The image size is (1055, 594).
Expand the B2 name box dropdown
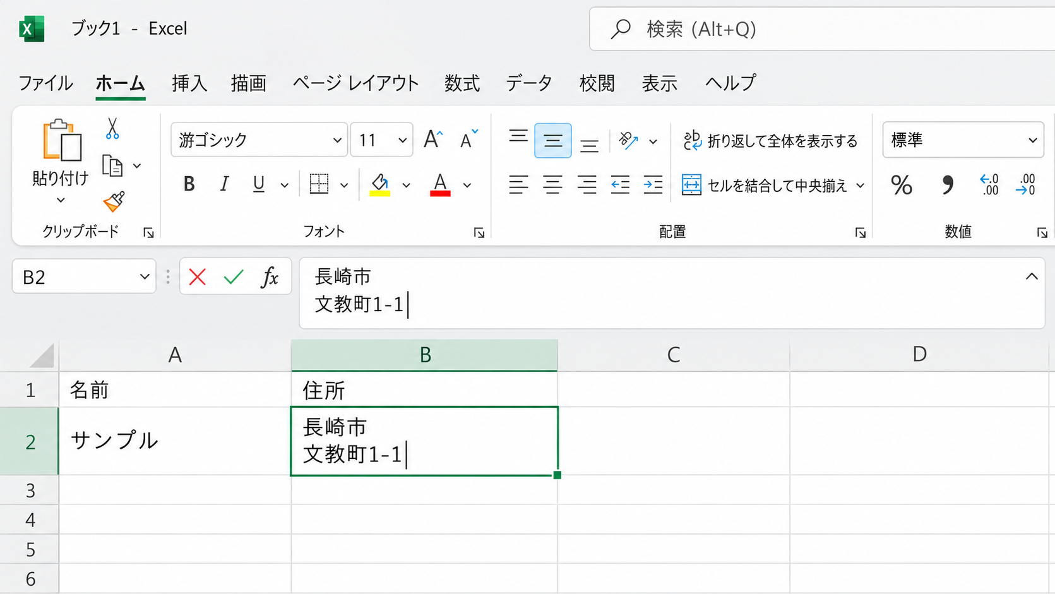(145, 276)
